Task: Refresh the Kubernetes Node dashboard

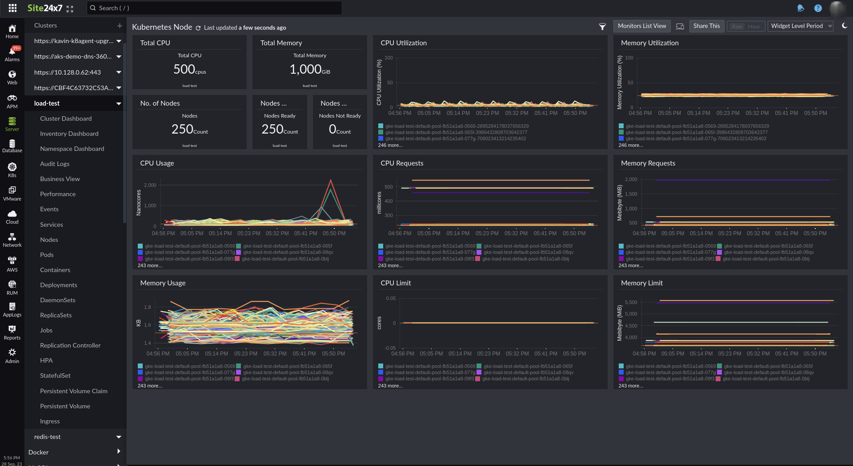Action: (x=198, y=27)
